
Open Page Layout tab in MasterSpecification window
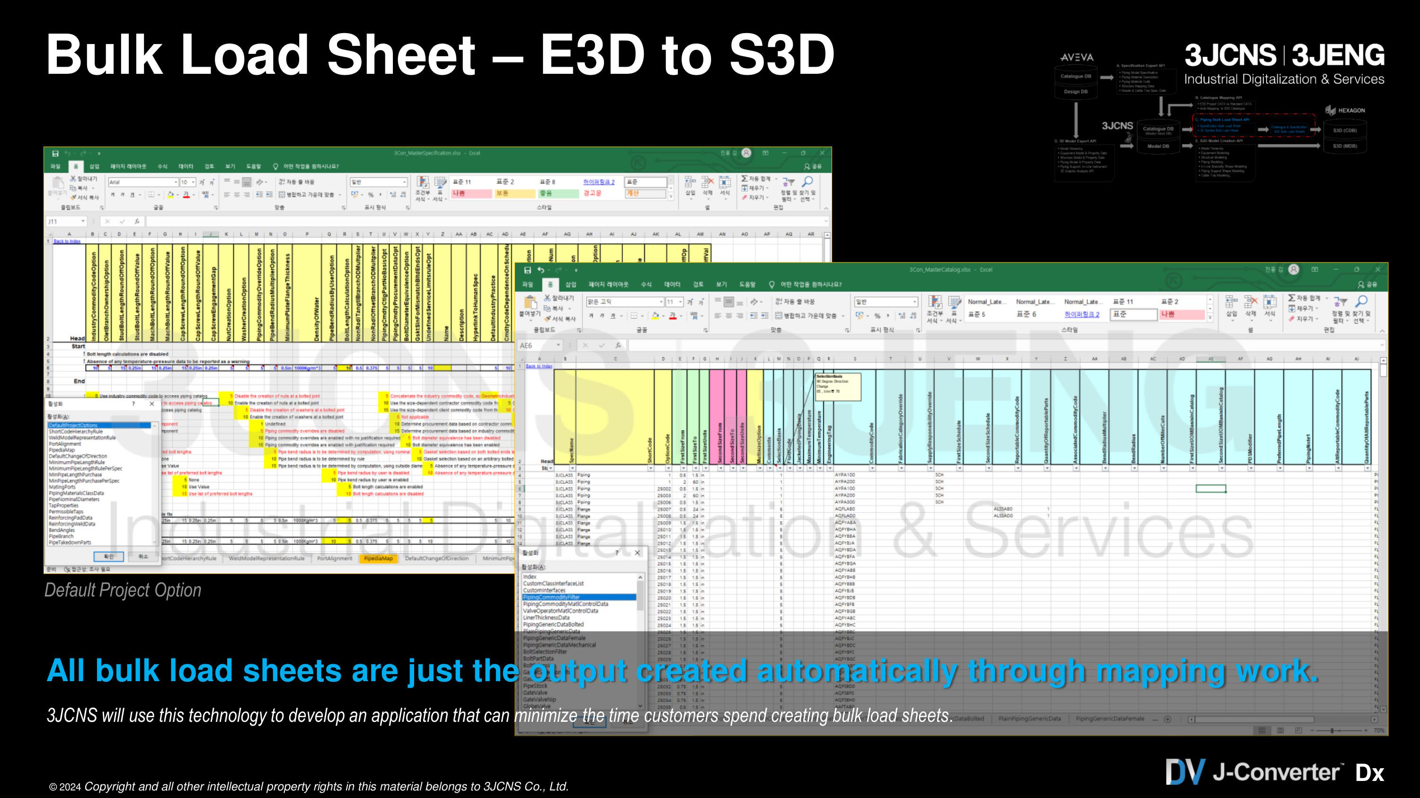(x=128, y=167)
